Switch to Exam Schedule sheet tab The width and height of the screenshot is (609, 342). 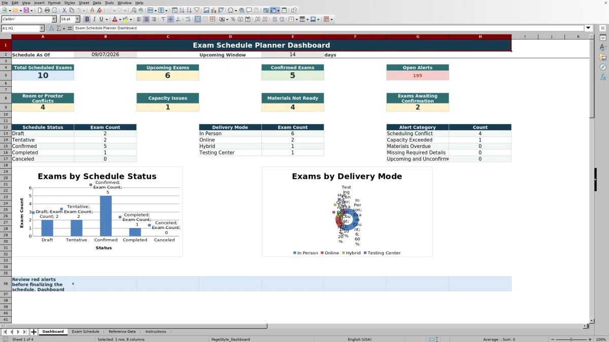click(x=85, y=332)
